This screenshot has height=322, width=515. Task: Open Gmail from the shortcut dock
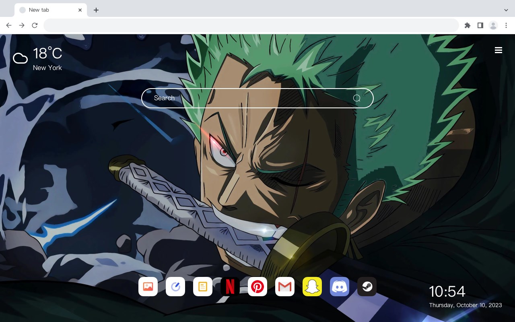tap(285, 287)
